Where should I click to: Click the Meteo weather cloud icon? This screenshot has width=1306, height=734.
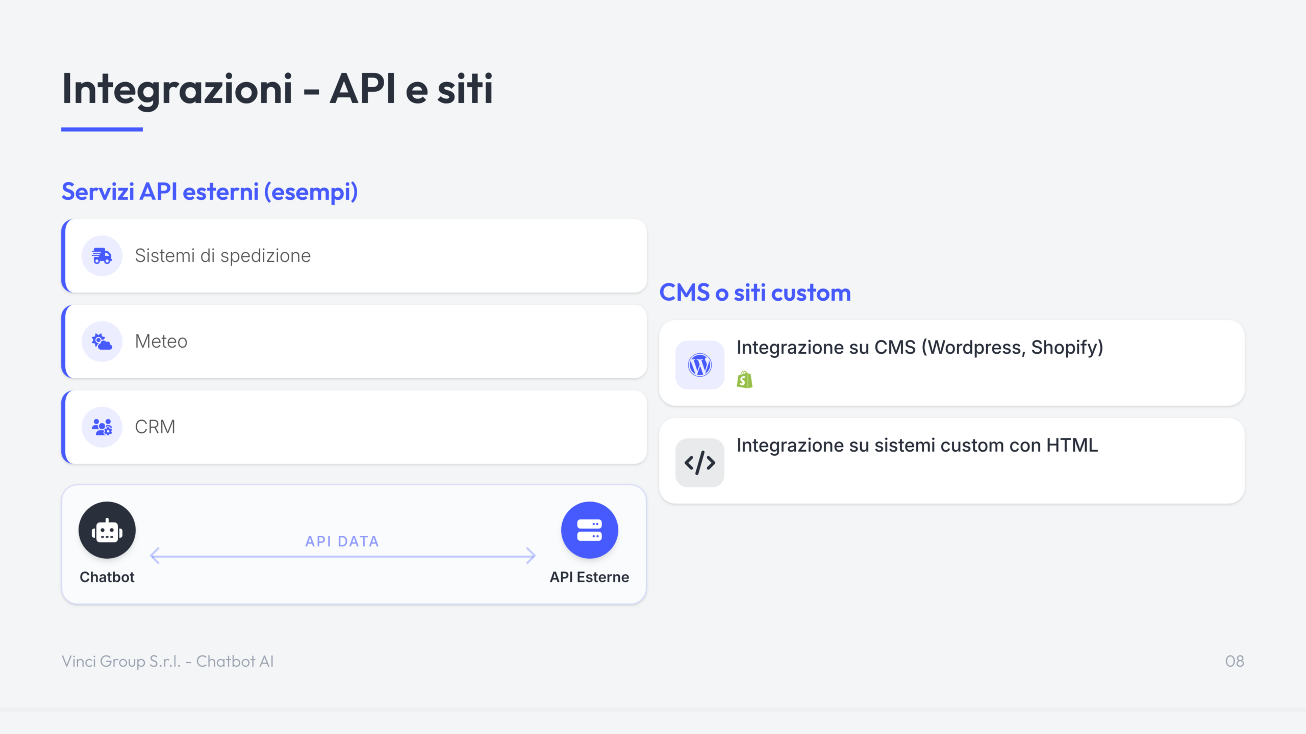[x=102, y=342]
